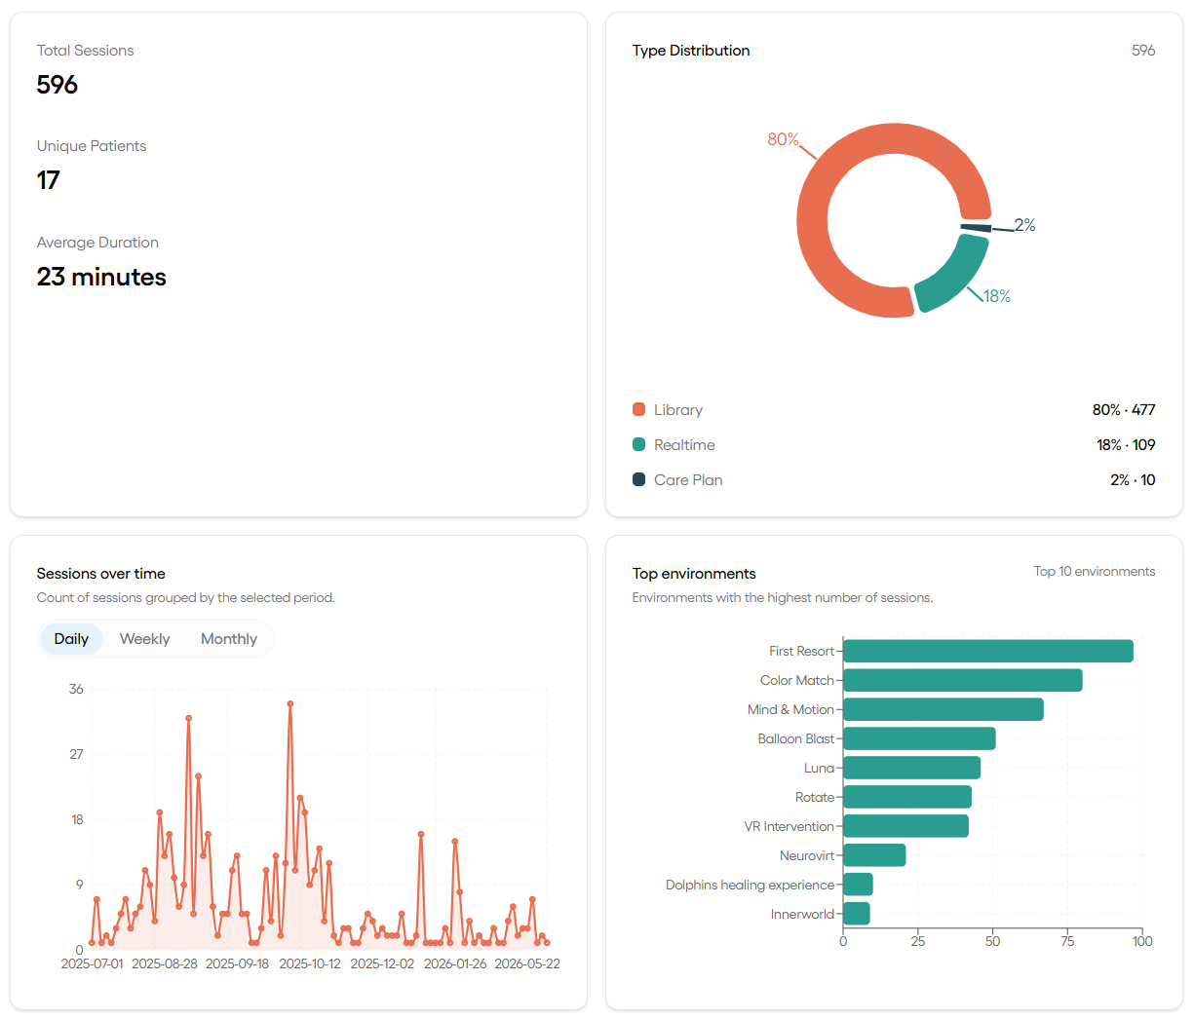This screenshot has width=1194, height=1019.
Task: Click the Average Duration label
Action: 97,243
